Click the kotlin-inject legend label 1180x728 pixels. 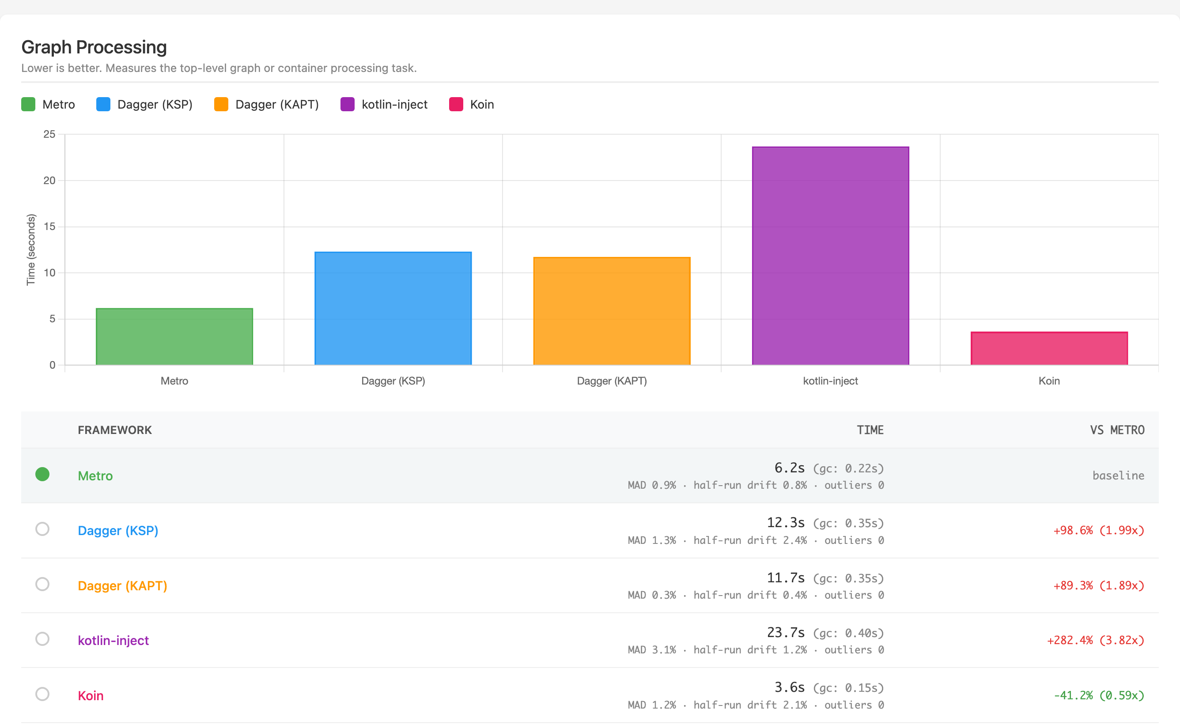(394, 105)
